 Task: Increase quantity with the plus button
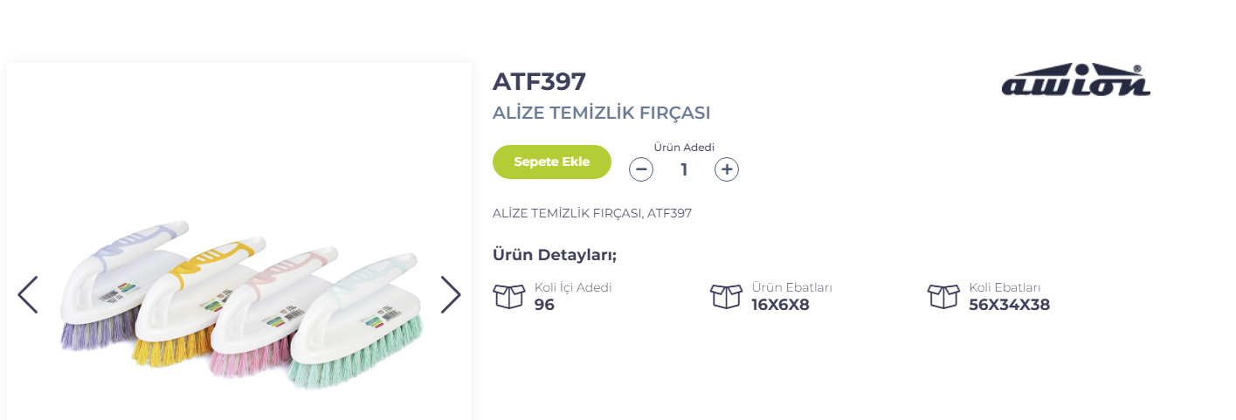pos(727,169)
